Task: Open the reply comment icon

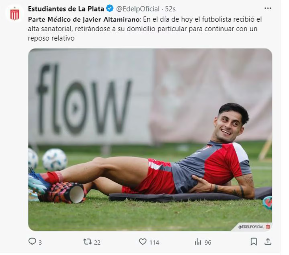Action: [32, 241]
